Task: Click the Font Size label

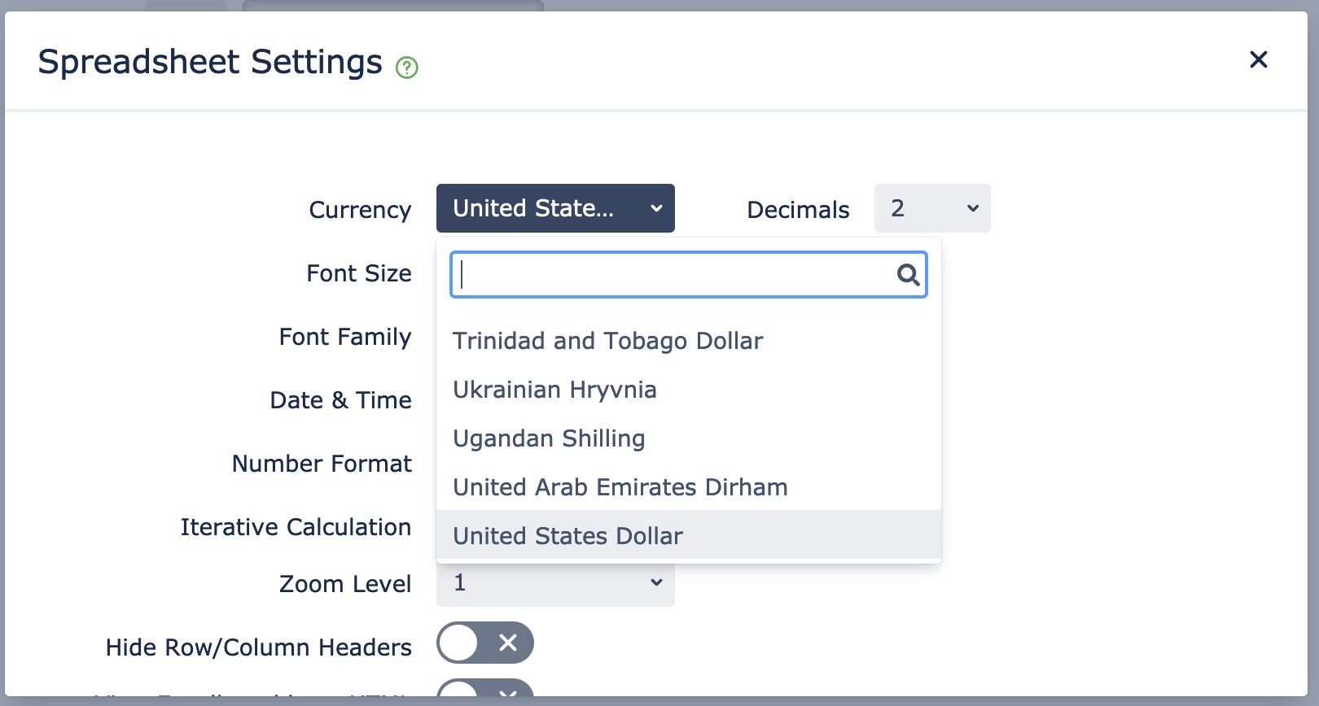Action: pyautogui.click(x=359, y=273)
